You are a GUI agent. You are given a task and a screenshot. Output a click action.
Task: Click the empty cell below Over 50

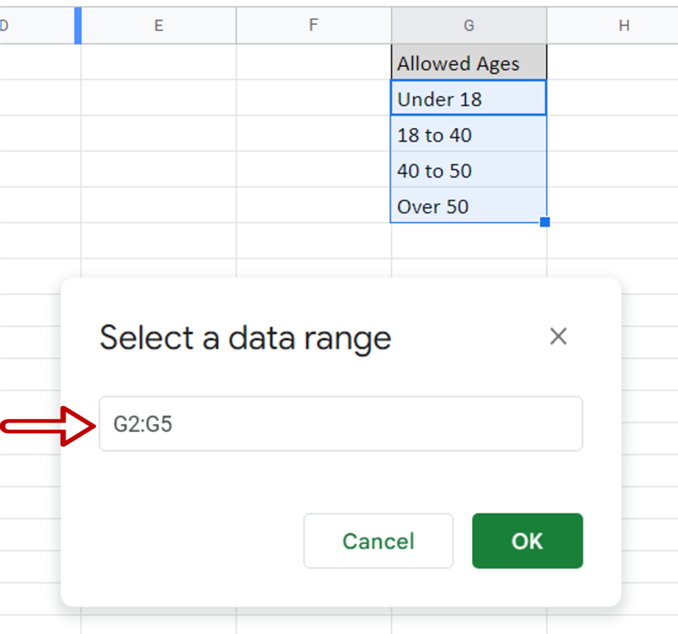(x=469, y=242)
